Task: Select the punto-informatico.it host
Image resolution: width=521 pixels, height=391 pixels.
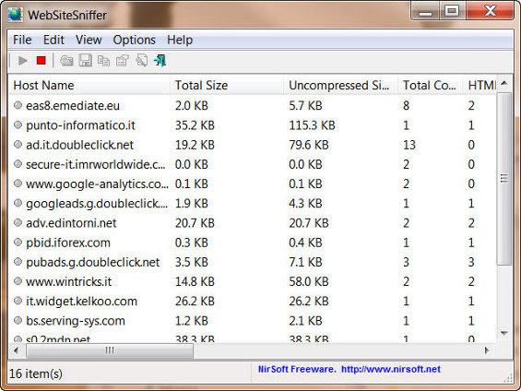Action: [x=80, y=125]
